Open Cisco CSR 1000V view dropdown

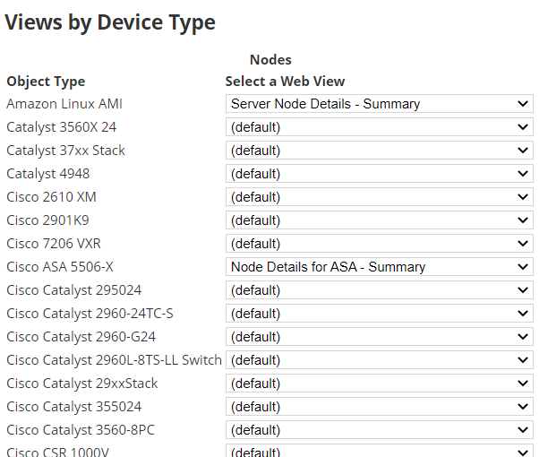pos(379,451)
